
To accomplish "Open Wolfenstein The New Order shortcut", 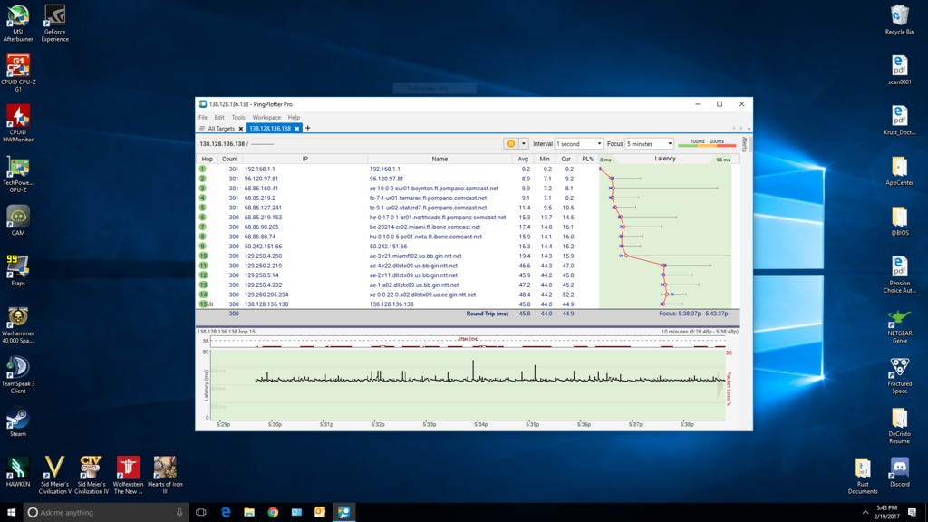I will [x=128, y=475].
